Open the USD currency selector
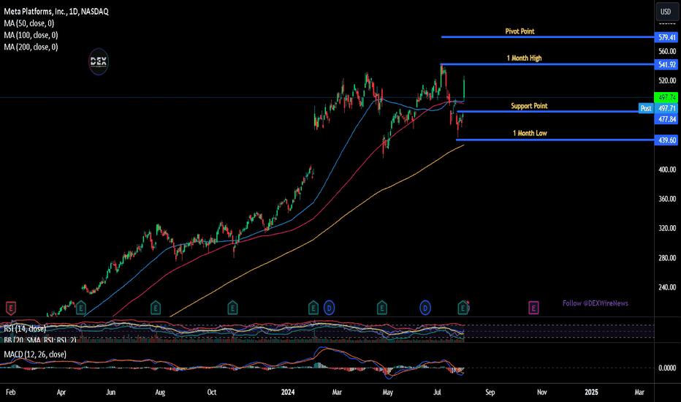The height and width of the screenshot is (402, 681). click(x=666, y=12)
